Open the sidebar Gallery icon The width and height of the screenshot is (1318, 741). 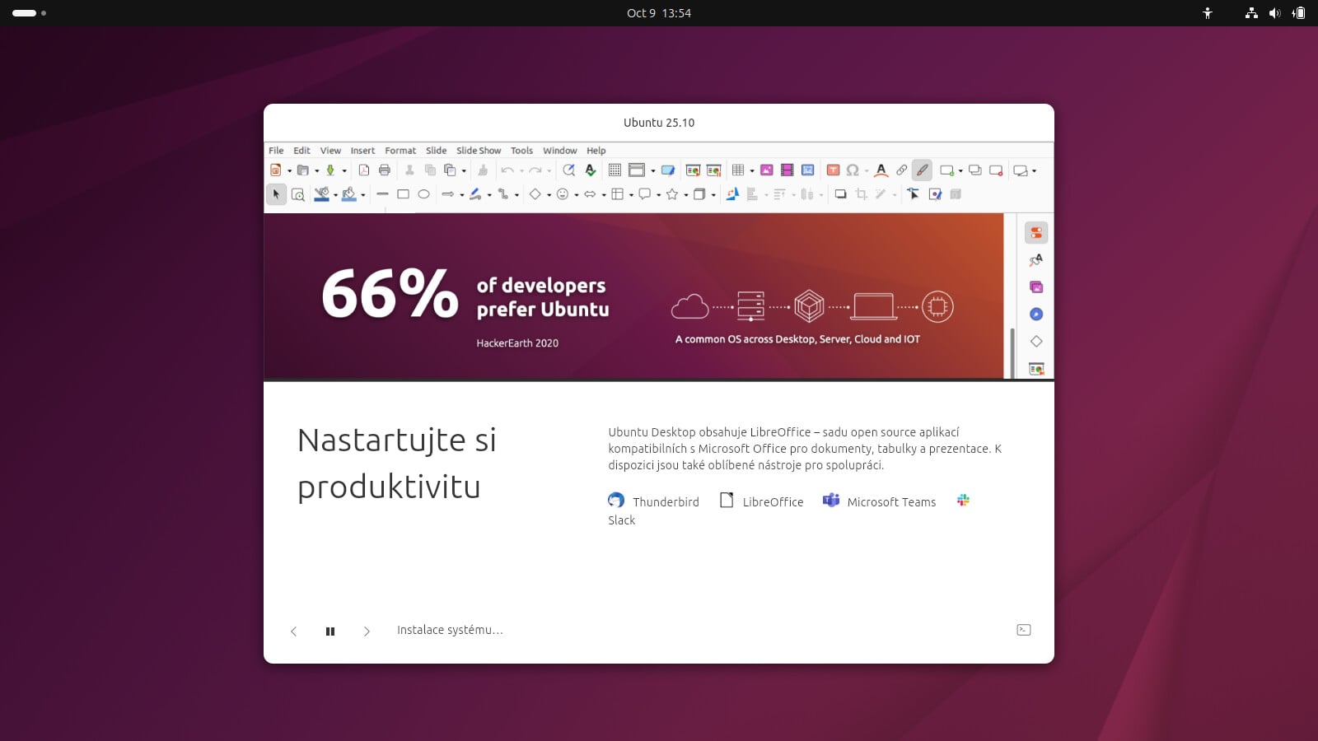(x=1036, y=287)
